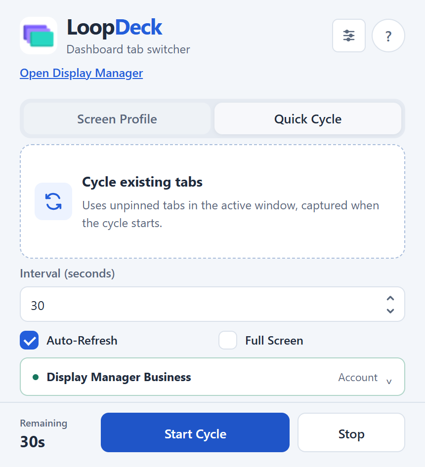Click the Auto-Refresh label text

[x=82, y=341]
